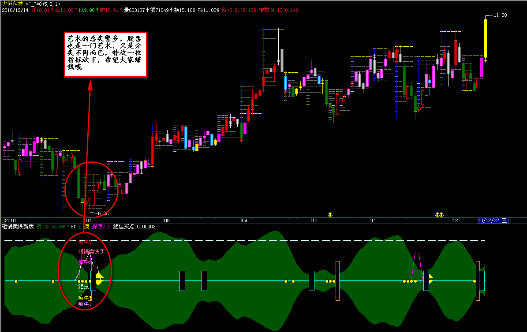Click the 07 month label on time axis
Screen dimensions: 527x332
pyautogui.click(x=89, y=220)
